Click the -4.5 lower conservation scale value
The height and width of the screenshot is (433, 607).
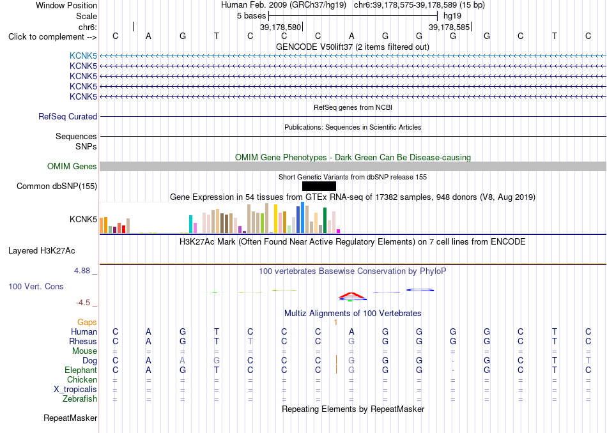pyautogui.click(x=83, y=303)
